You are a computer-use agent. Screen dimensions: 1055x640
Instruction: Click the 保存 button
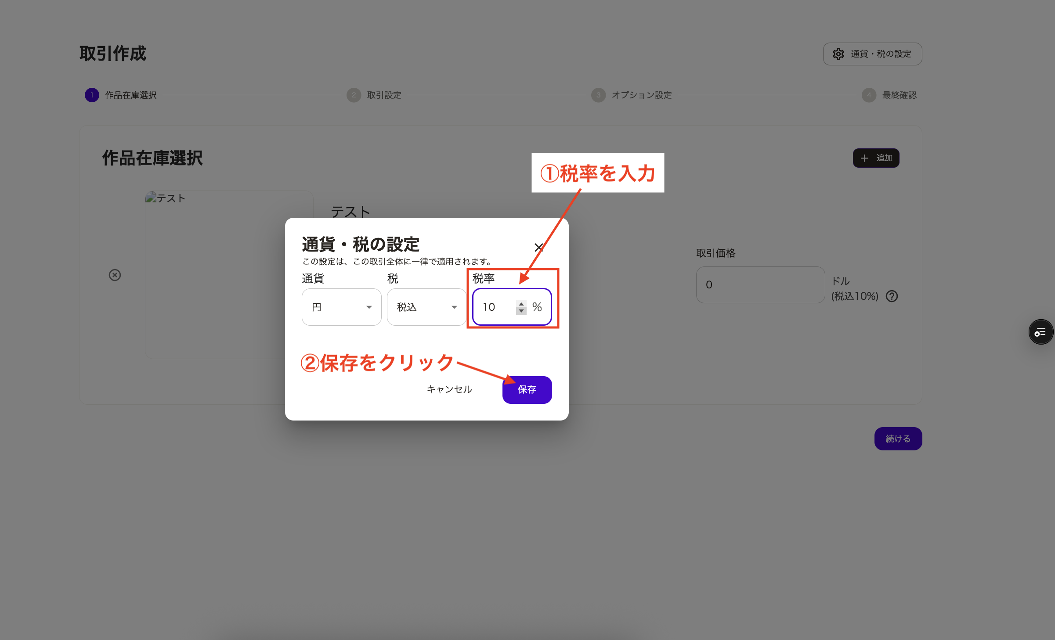[x=527, y=390]
